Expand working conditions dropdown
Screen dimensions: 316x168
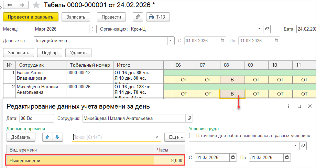coord(295,146)
